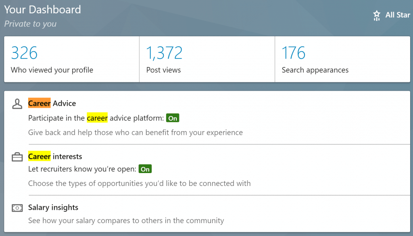
Task: Open the 326 profile views count
Action: tap(24, 53)
